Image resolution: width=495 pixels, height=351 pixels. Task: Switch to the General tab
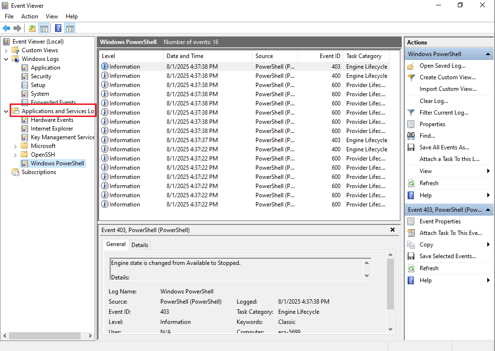(x=116, y=244)
